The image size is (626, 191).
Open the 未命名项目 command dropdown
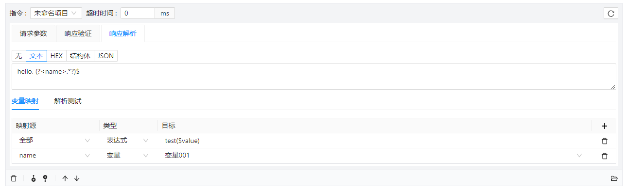click(56, 13)
